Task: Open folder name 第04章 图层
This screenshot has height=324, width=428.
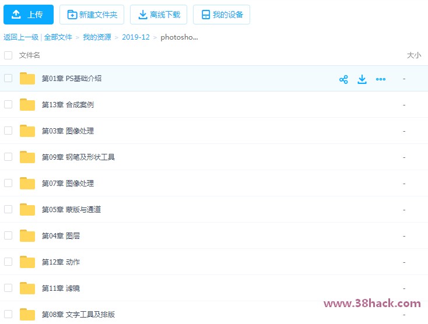Action: (61, 235)
